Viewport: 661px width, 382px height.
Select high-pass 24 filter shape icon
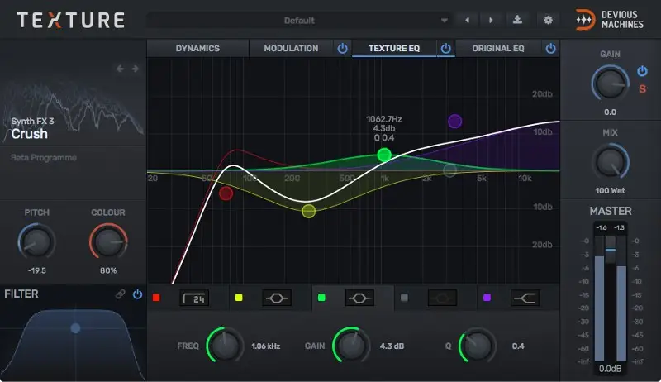[194, 298]
